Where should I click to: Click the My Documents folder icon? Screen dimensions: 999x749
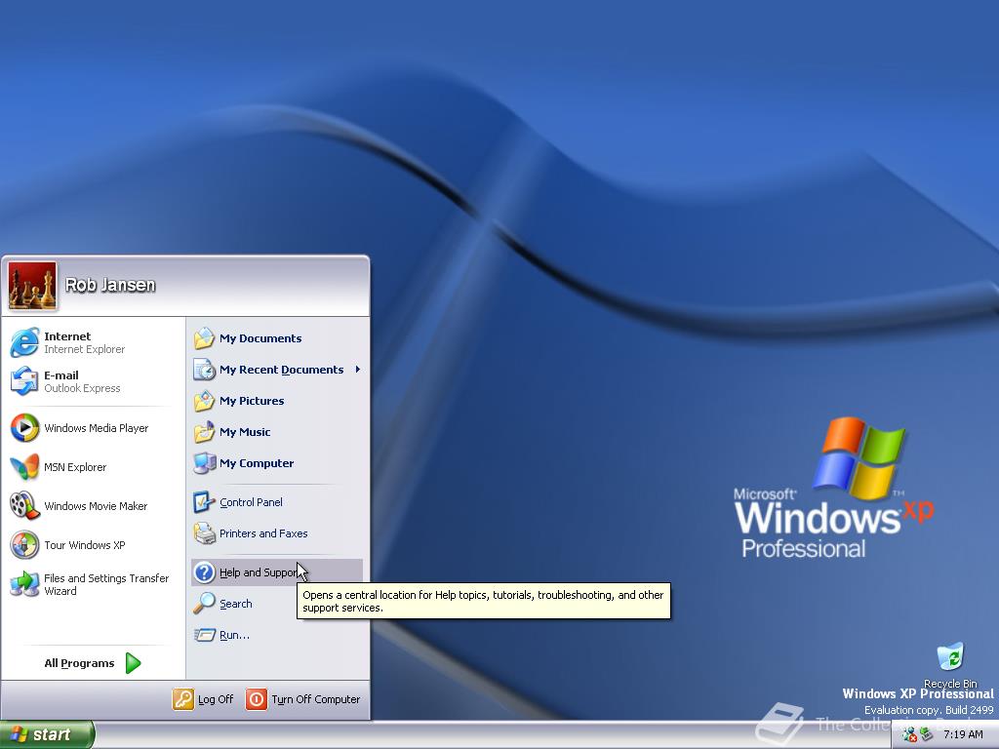pos(204,338)
